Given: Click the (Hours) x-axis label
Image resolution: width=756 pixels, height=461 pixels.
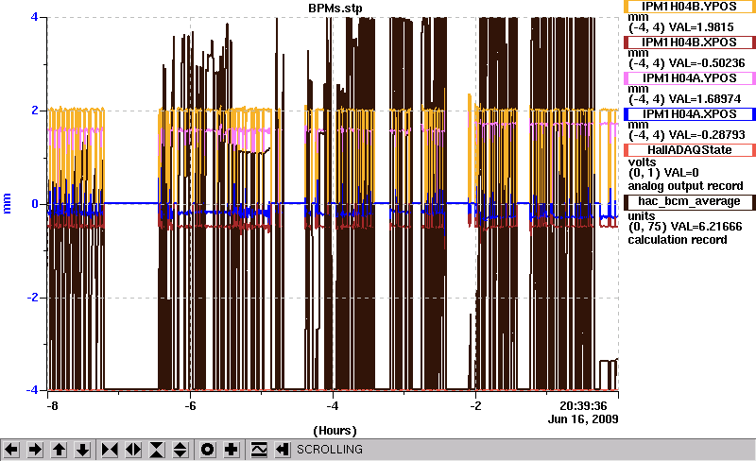Looking at the screenshot, I should click(x=335, y=431).
